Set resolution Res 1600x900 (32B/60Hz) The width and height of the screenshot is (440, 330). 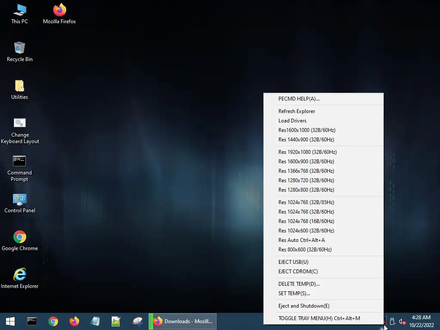323,162
